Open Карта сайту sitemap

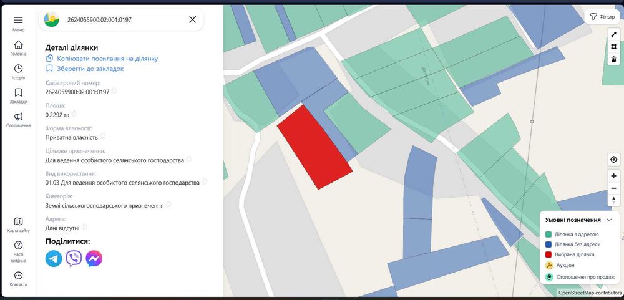pos(18,225)
